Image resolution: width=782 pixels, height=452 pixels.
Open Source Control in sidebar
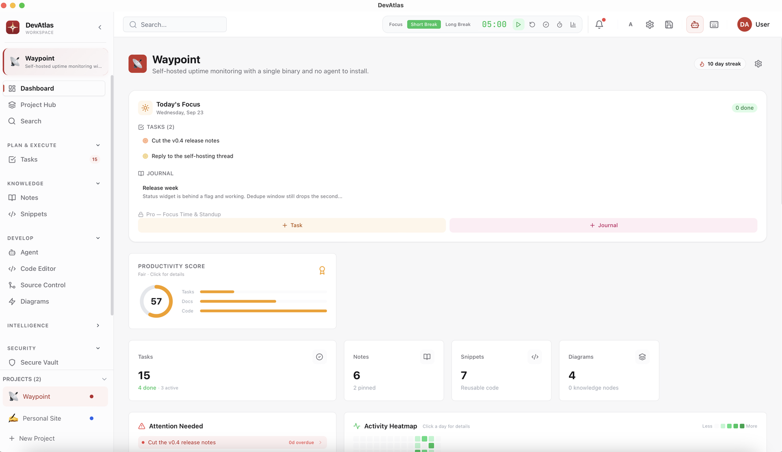[x=54, y=285]
